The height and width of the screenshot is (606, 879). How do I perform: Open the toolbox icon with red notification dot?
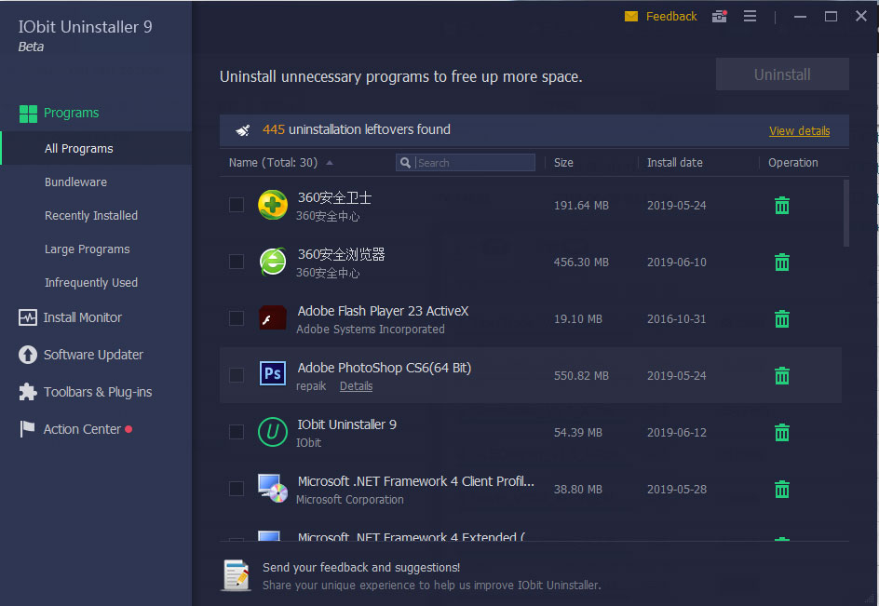click(x=719, y=17)
